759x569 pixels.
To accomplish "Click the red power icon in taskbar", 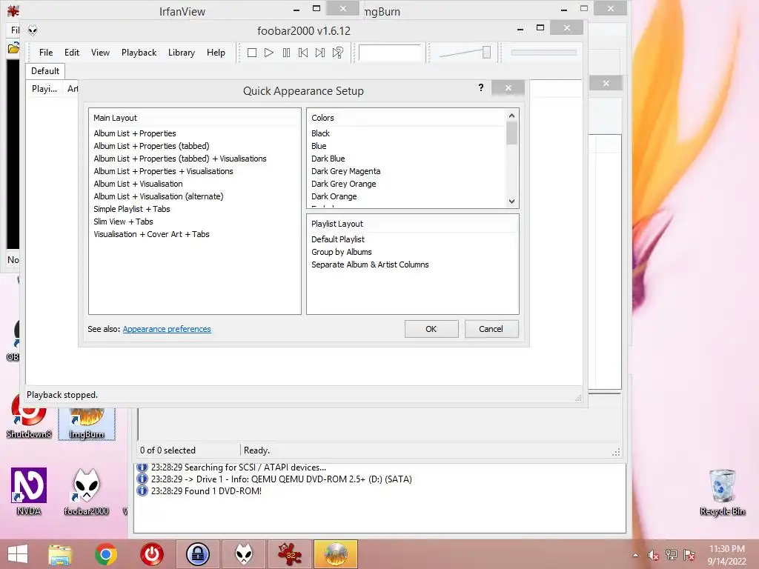I will click(x=151, y=554).
